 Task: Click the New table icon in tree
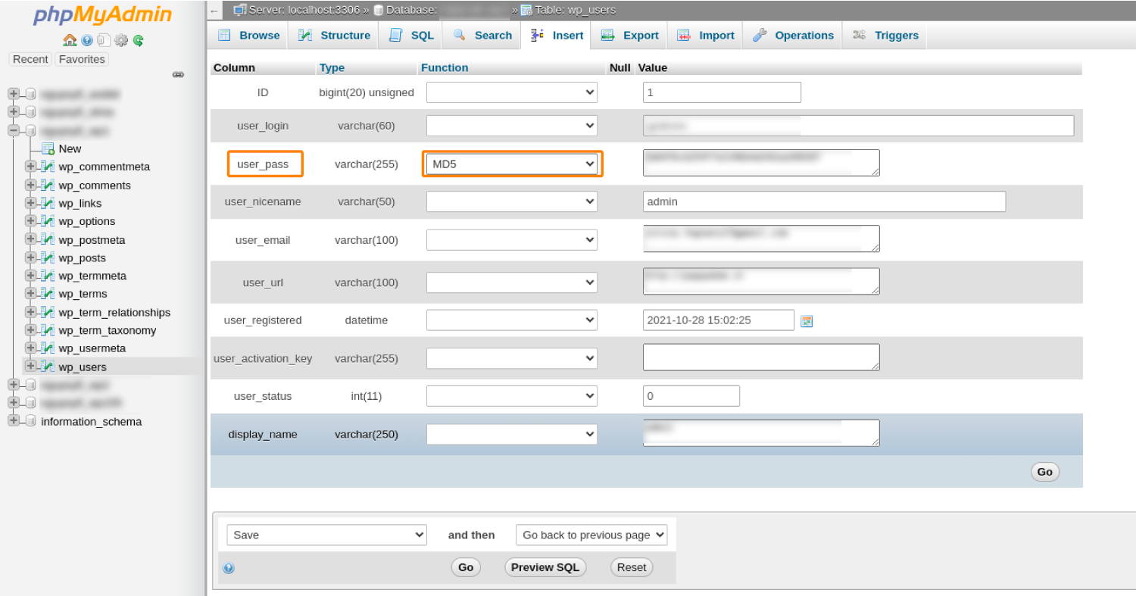coord(48,148)
